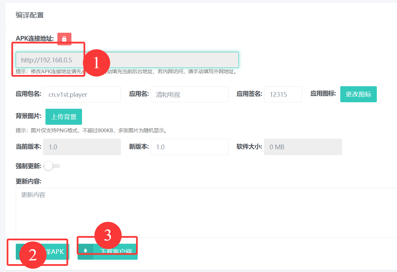Image resolution: width=397 pixels, height=272 pixels.
Task: Click the download arrow icon on 下载客户端
Action: (x=85, y=251)
